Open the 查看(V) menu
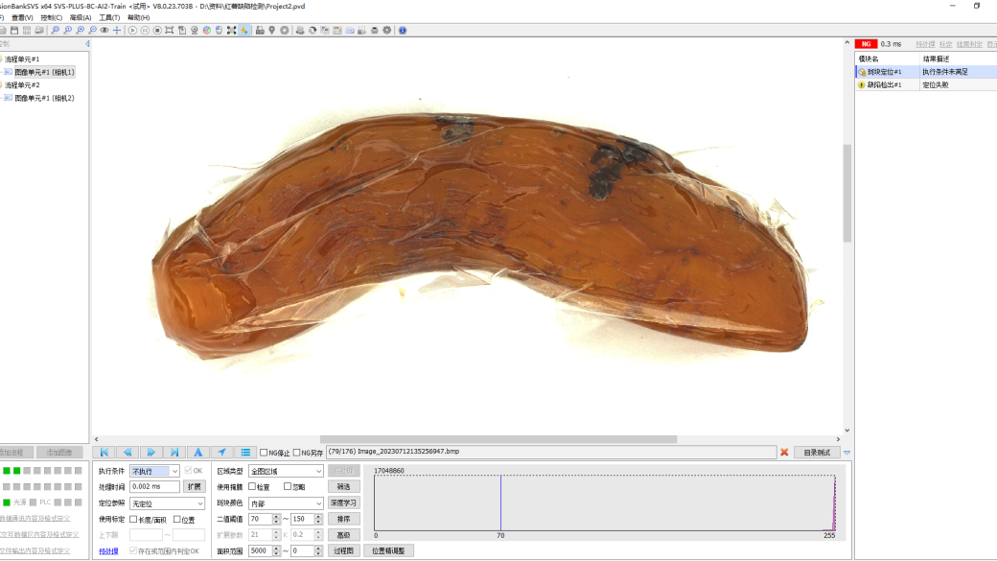Image resolution: width=997 pixels, height=561 pixels. coord(22,18)
